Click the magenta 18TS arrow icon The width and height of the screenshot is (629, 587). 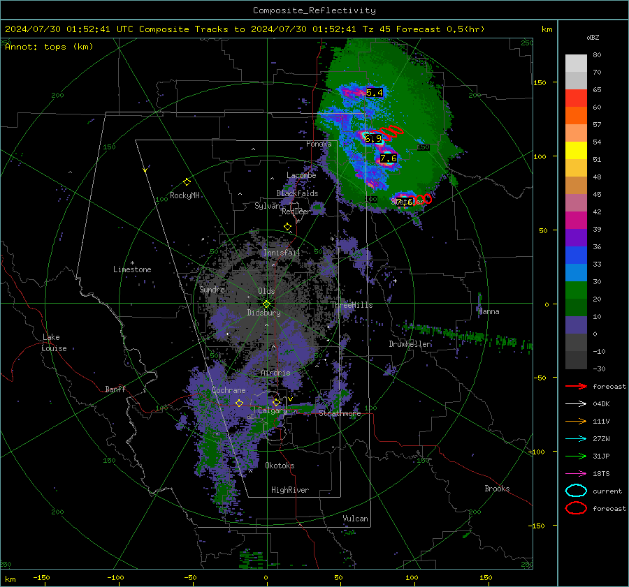576,474
